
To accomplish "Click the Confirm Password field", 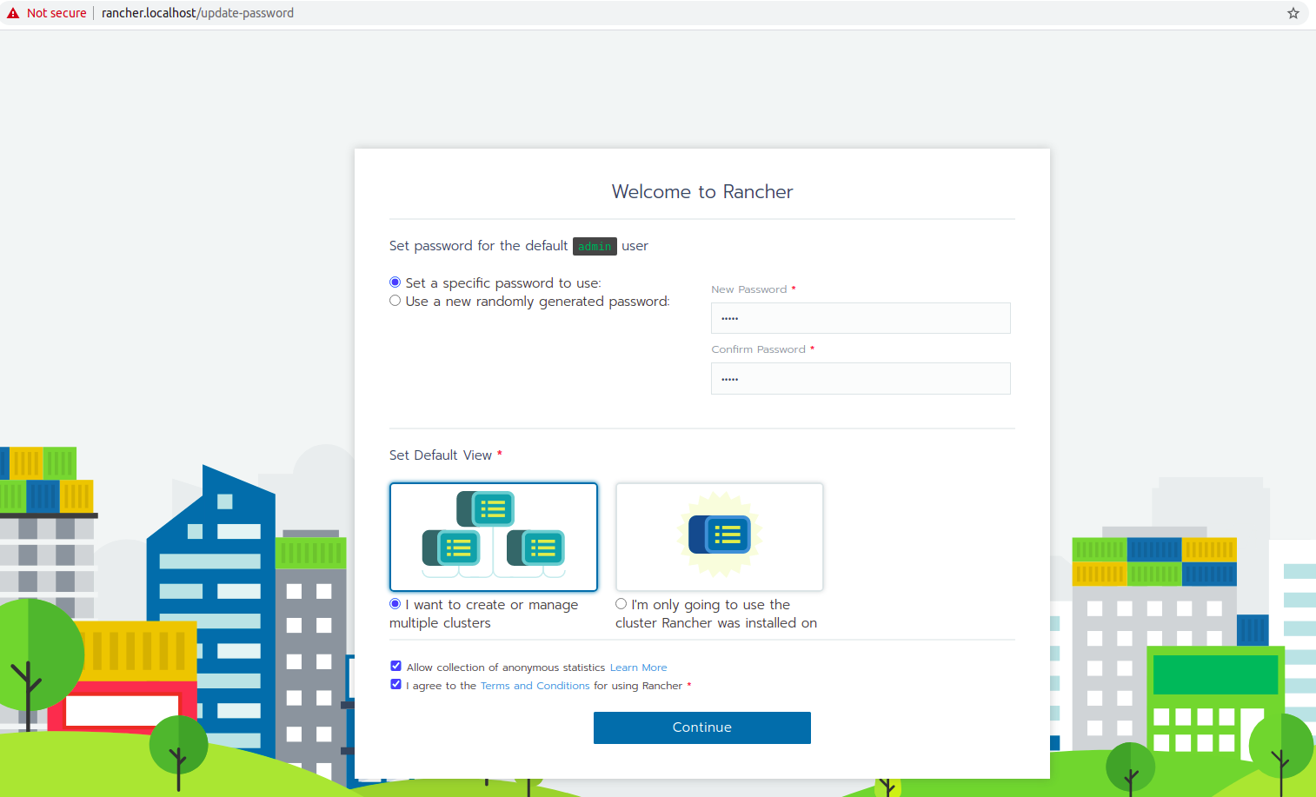I will coord(860,378).
